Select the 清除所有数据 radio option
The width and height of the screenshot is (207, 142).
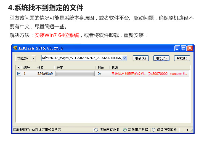96,130
